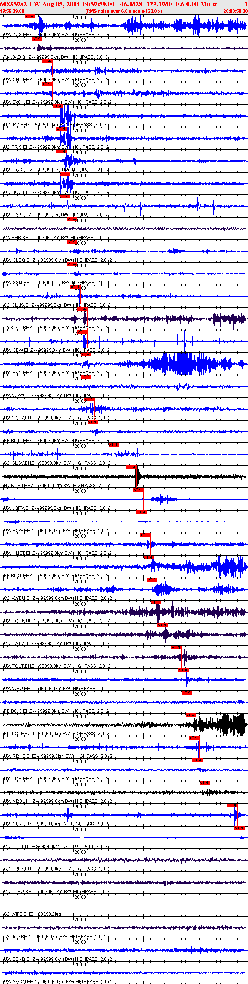Select the station label 'UW GPW EHZ'
248x984 pixels.
[18, 350]
